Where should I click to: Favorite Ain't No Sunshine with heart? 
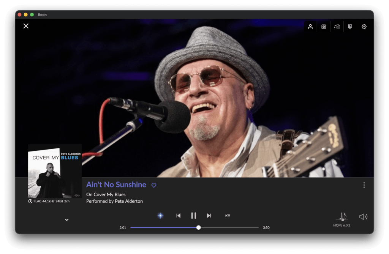(x=154, y=185)
